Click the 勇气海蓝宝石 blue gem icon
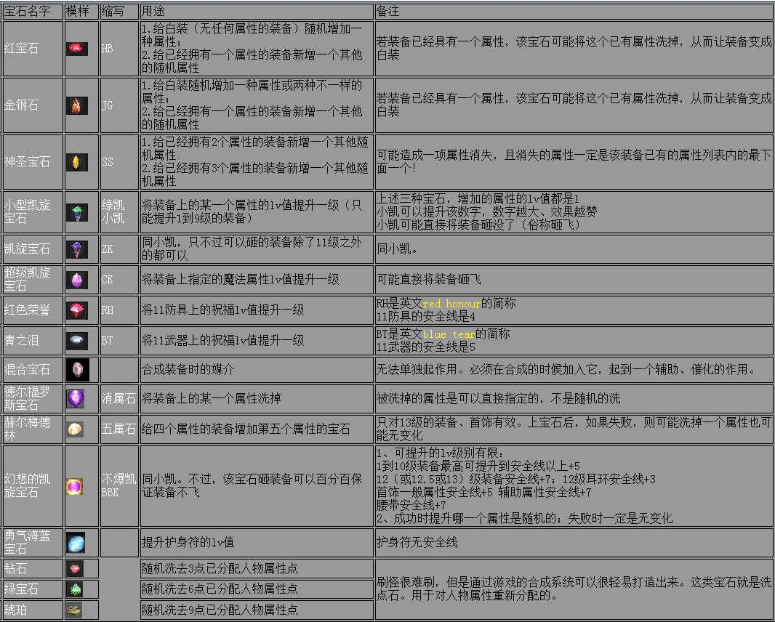Screen dimensions: 775x622 coord(76,542)
